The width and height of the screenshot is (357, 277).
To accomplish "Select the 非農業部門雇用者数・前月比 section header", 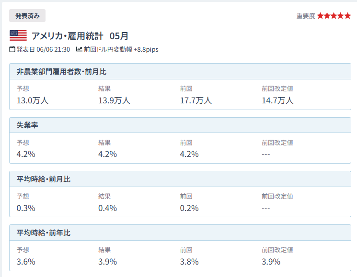I will 180,71.
